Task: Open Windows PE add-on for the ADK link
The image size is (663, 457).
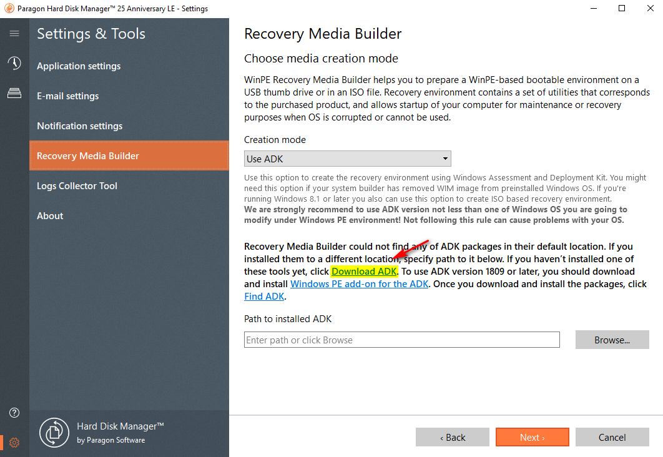Action: pyautogui.click(x=360, y=284)
